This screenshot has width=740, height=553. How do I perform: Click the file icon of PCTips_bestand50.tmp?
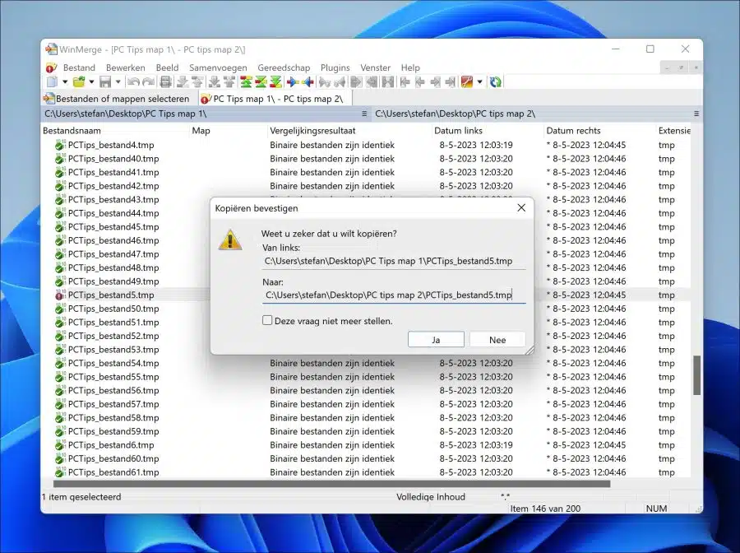pos(59,309)
